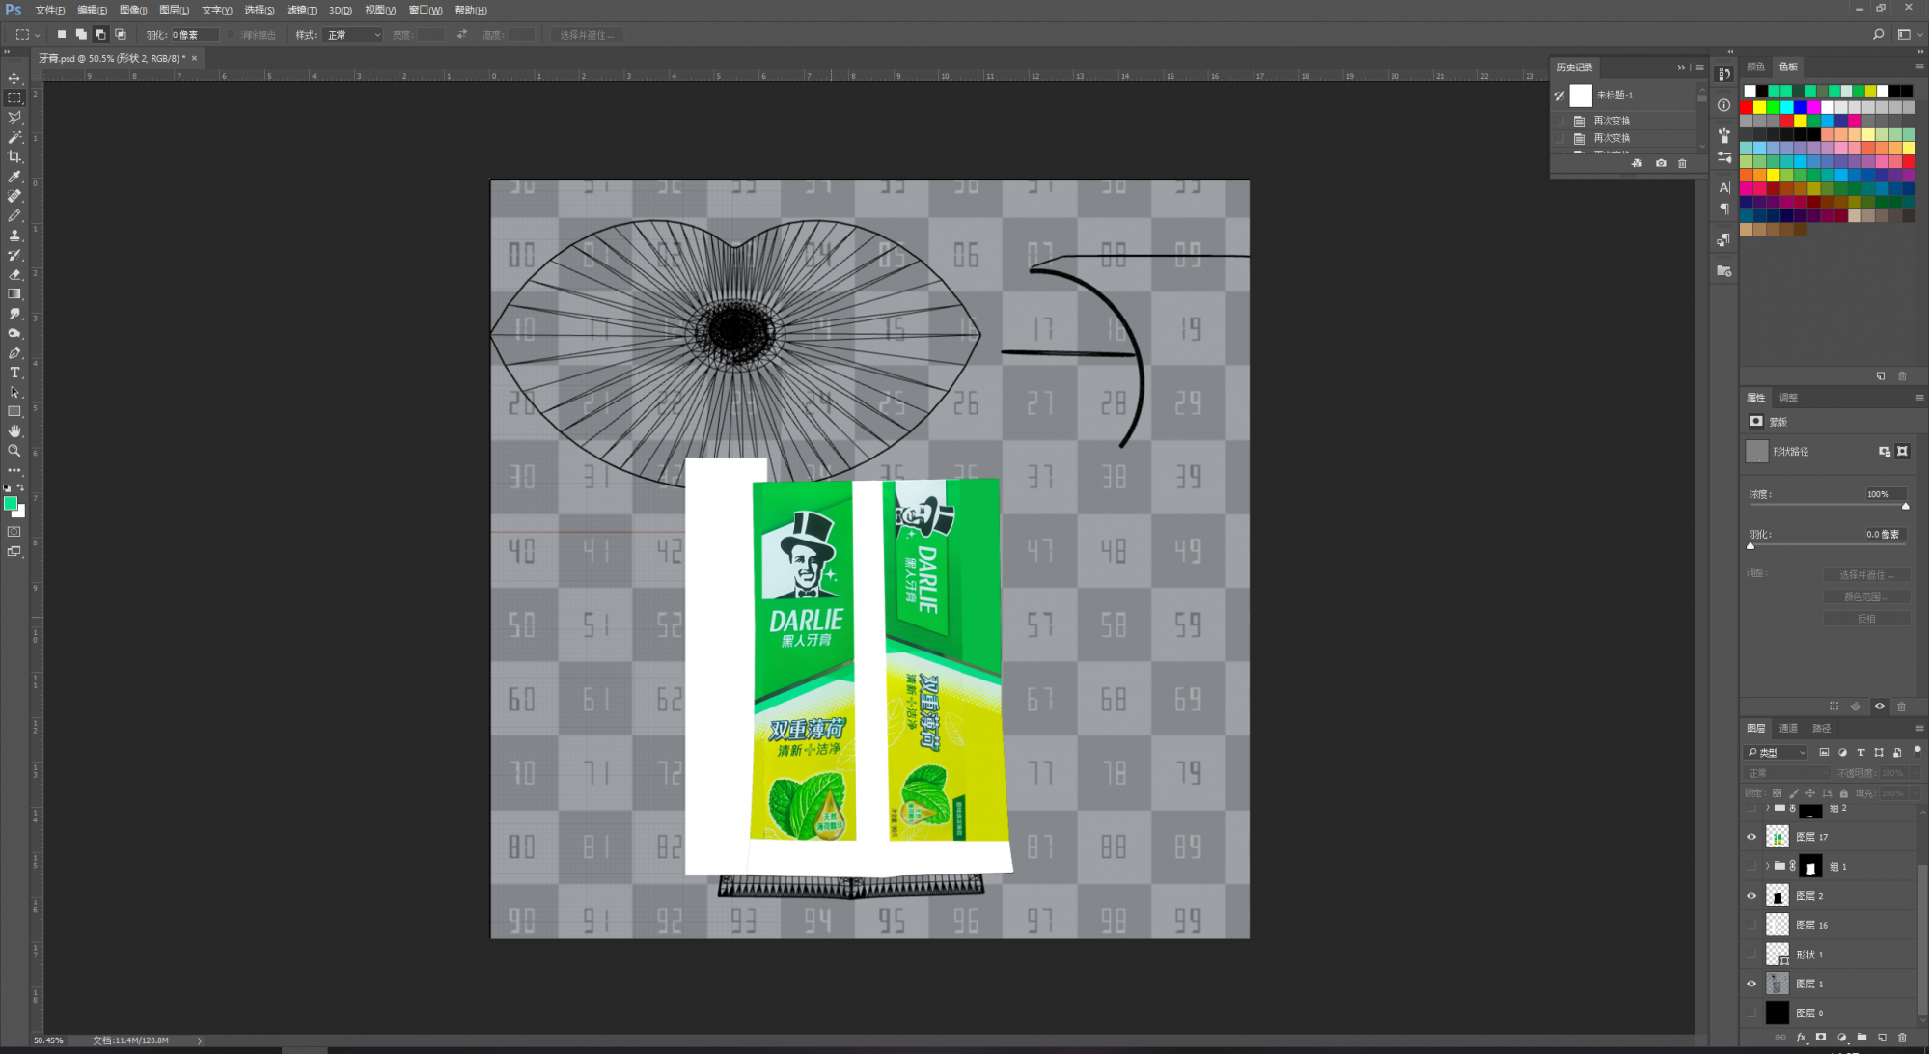Select the Brush tool
The height and width of the screenshot is (1054, 1929).
pos(14,216)
